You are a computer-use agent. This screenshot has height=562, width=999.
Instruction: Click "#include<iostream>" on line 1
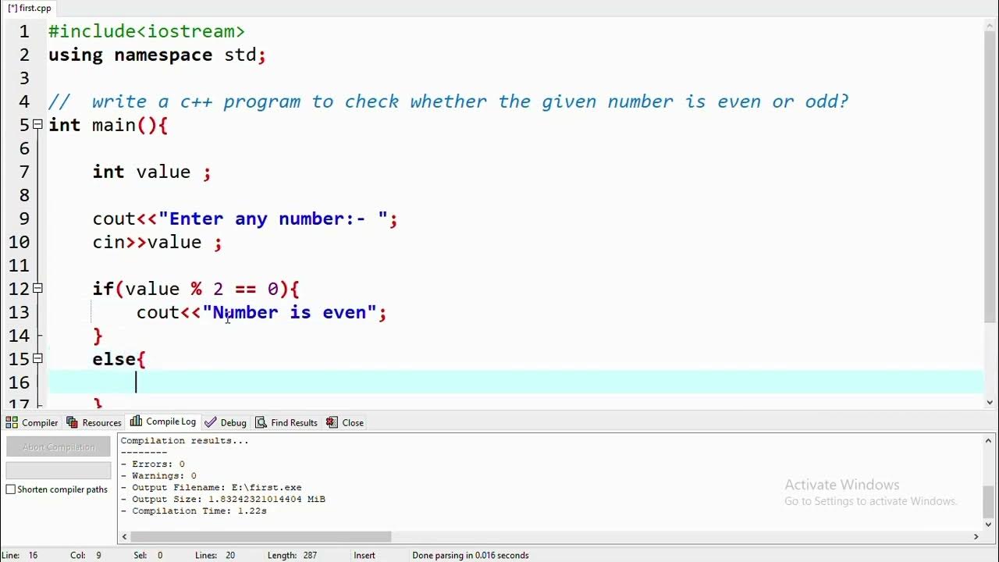coord(147,31)
